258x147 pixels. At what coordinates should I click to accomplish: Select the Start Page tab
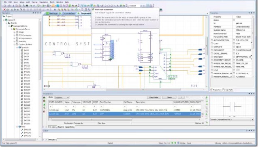52,13
